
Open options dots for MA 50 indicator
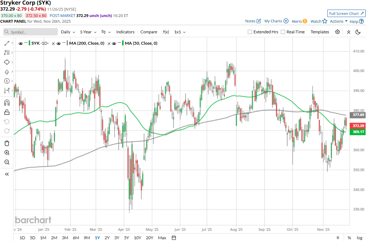[119, 43]
